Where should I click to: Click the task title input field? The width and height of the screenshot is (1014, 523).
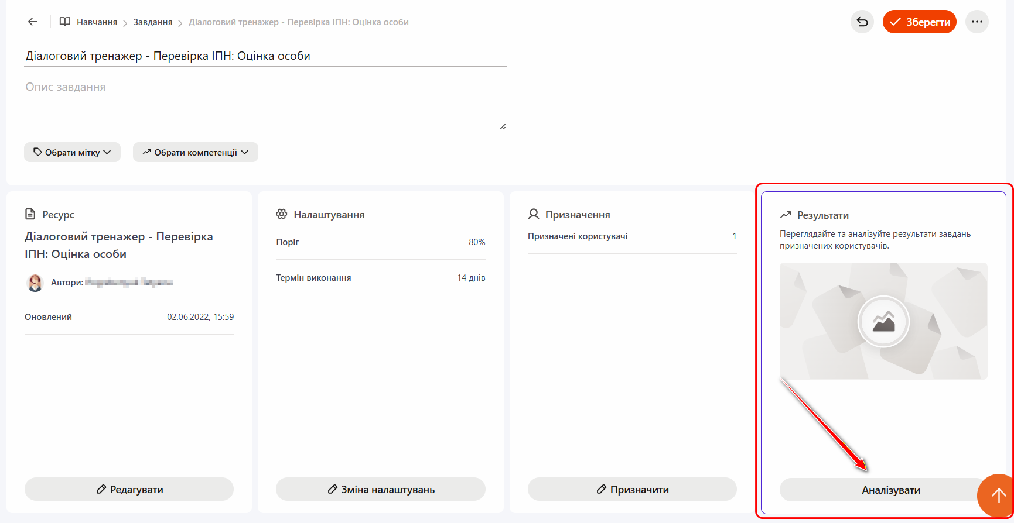pyautogui.click(x=265, y=56)
